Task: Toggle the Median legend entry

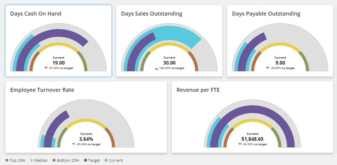Action: (x=39, y=160)
